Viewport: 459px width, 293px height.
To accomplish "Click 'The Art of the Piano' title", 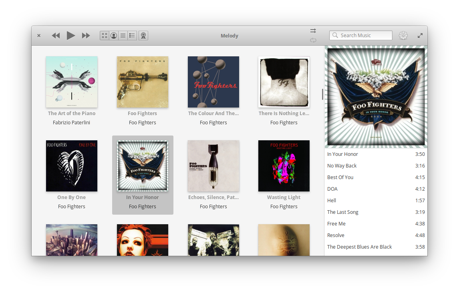I will tap(72, 114).
